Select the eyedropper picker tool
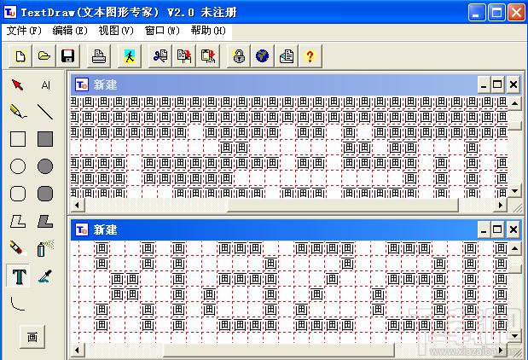Screen dimensions: 528x360 (x=45, y=276)
